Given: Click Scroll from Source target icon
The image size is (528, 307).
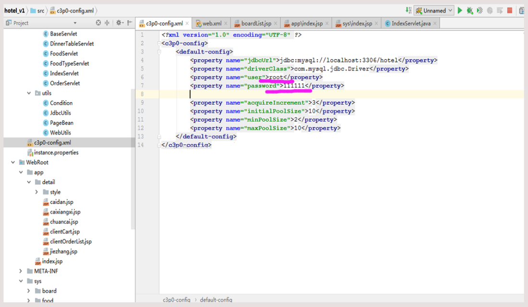Looking at the screenshot, I should tap(98, 23).
